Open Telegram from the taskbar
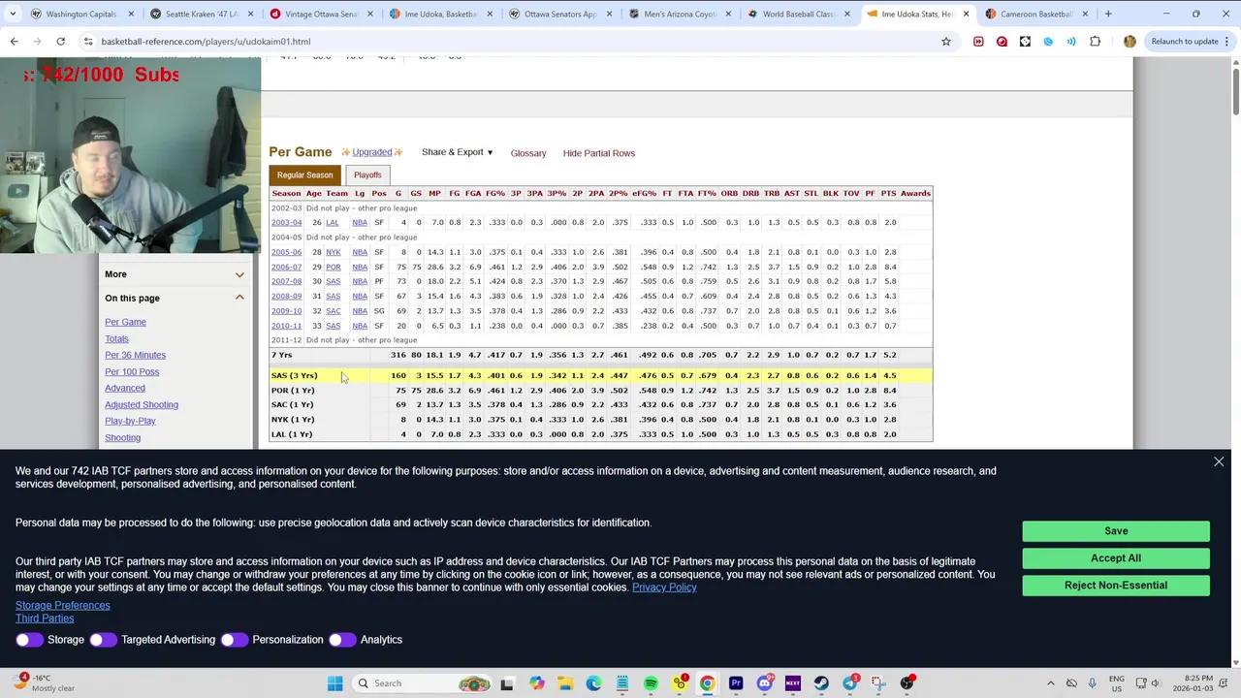The image size is (1241, 698). coord(850,683)
